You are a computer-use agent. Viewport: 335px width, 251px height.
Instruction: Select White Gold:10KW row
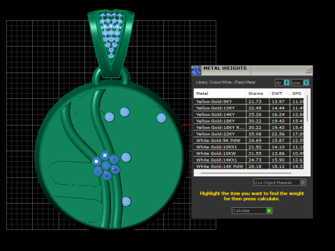(x=248, y=153)
